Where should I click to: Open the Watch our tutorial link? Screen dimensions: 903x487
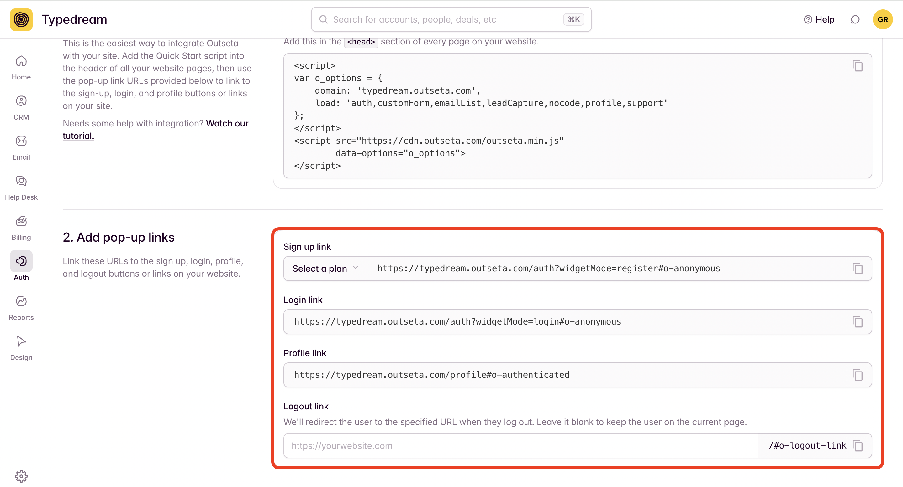[x=227, y=124]
